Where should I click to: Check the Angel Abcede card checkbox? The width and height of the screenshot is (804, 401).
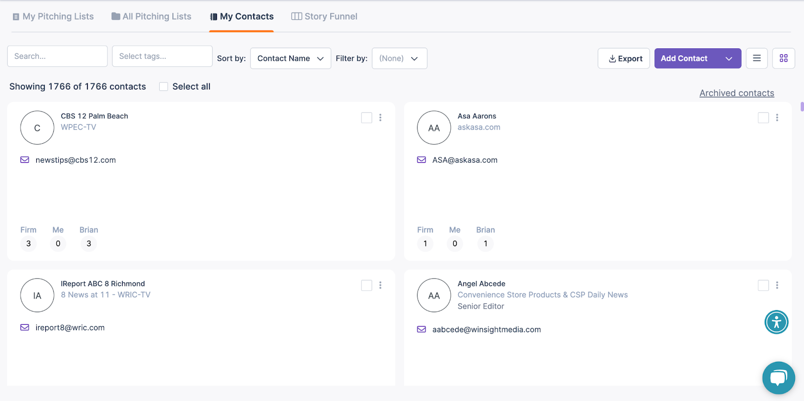(763, 285)
